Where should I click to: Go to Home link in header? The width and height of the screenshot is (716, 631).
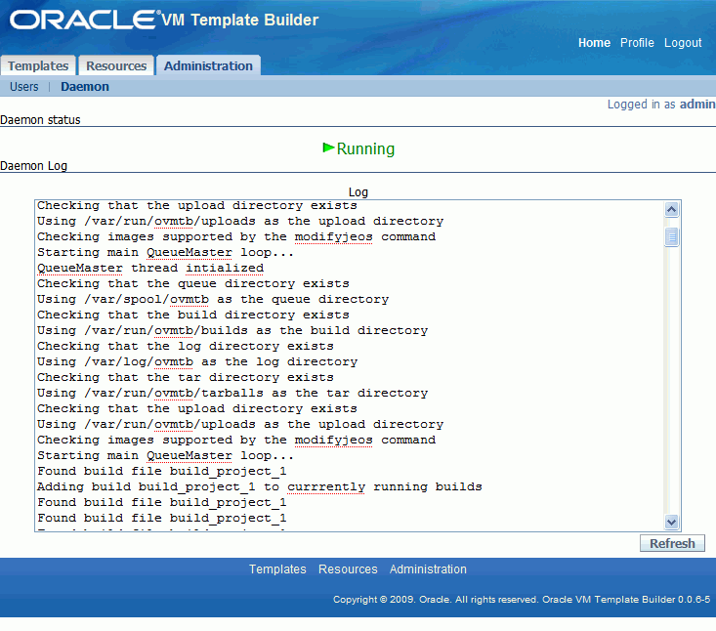pos(594,43)
